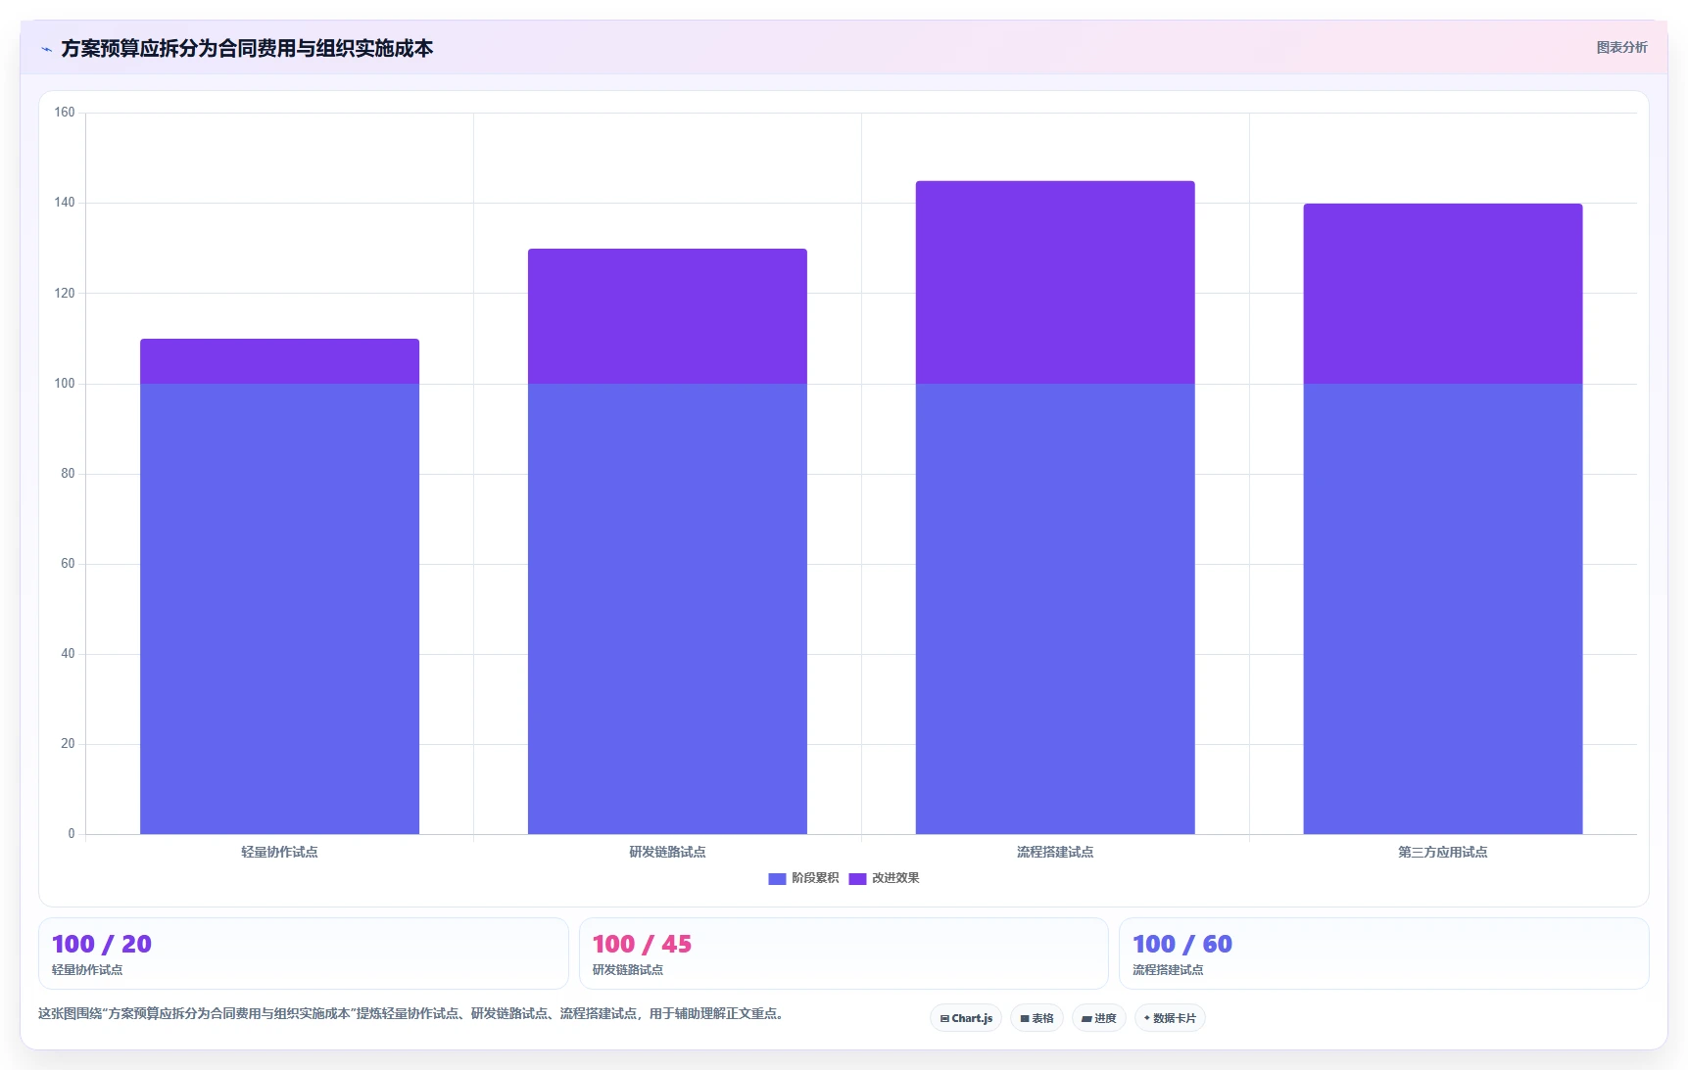Click the blue bar segment for 第三方应用试点
This screenshot has height=1070, width=1688.
[1443, 609]
